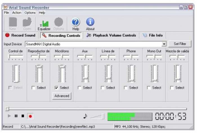197x133 pixels.
Task: Click the Línea de balance slider
Action: [108, 57]
